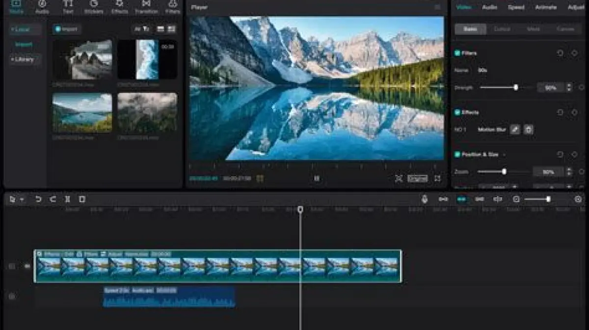Open the Stickers panel
Viewport: 589px width, 330px height.
point(93,6)
